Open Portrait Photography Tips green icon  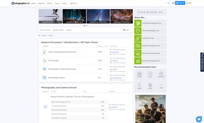click(138, 31)
